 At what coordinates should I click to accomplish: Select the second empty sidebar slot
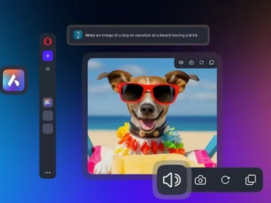click(47, 129)
